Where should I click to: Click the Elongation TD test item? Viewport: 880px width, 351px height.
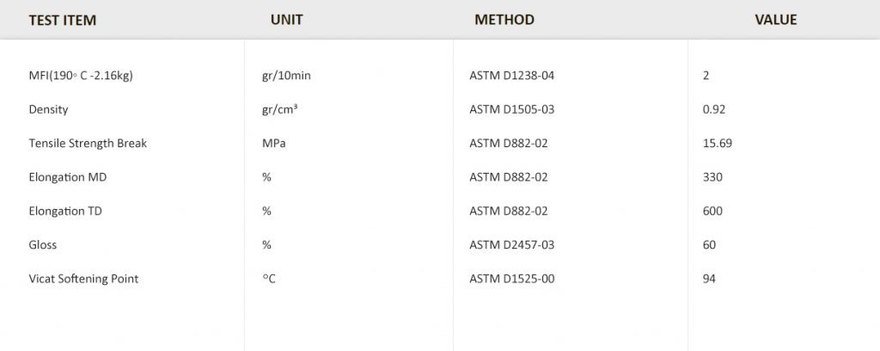67,211
